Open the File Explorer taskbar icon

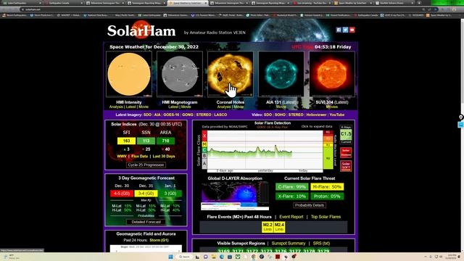(x=213, y=257)
